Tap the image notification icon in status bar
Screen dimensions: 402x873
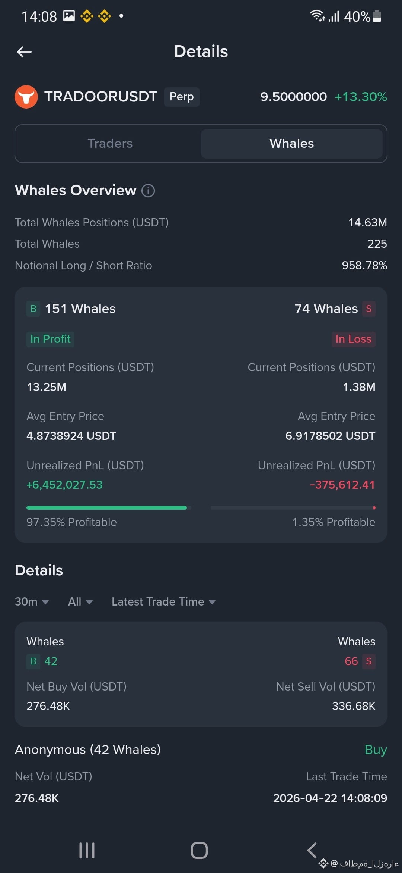(x=69, y=16)
